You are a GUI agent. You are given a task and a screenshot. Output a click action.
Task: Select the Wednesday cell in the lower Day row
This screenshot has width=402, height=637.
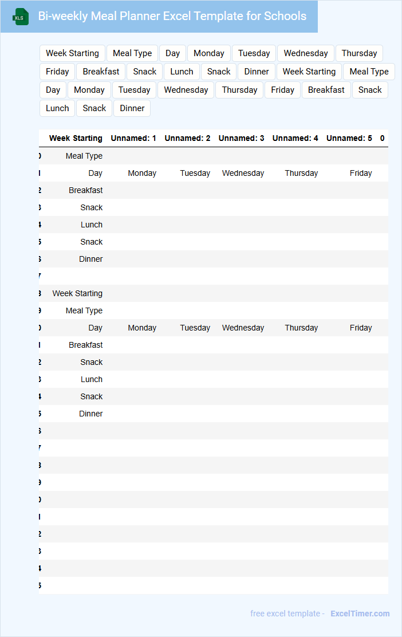243,328
